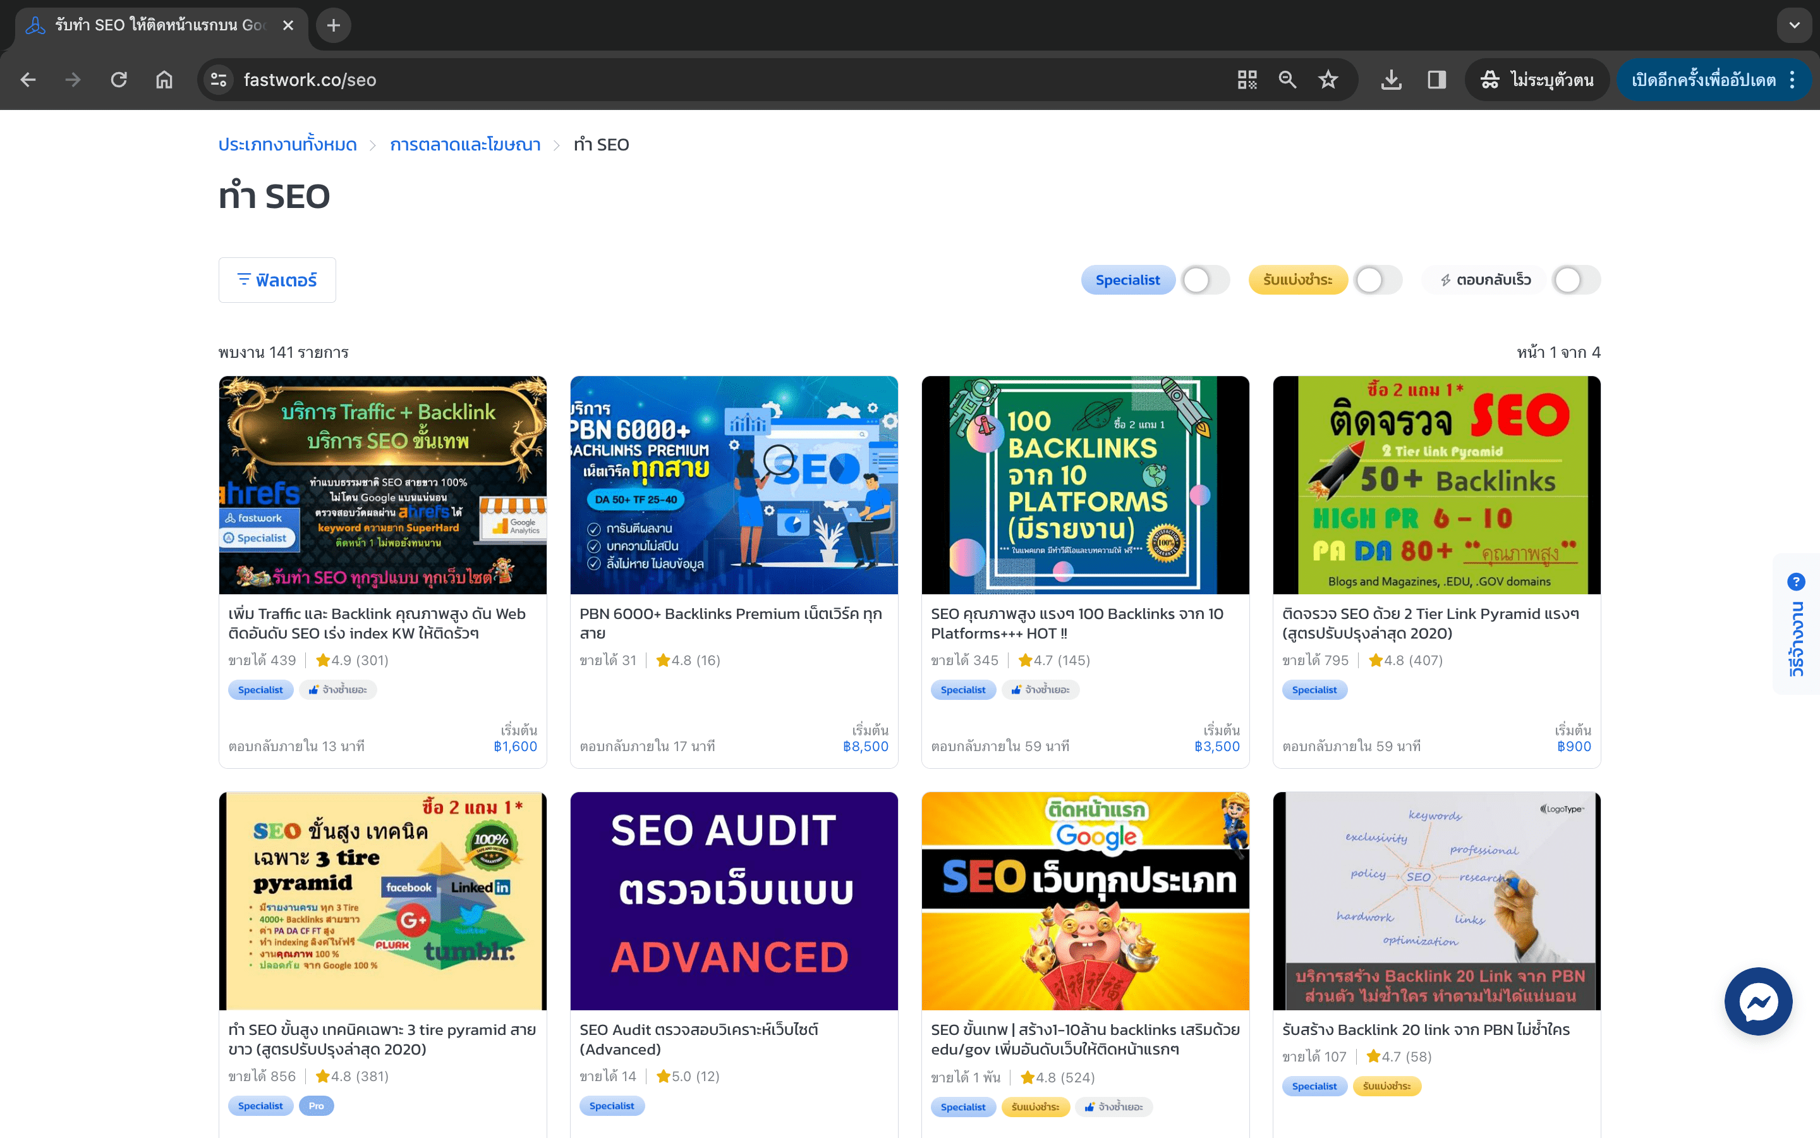Open the ฟิลเตอร์ filter button

tap(277, 280)
